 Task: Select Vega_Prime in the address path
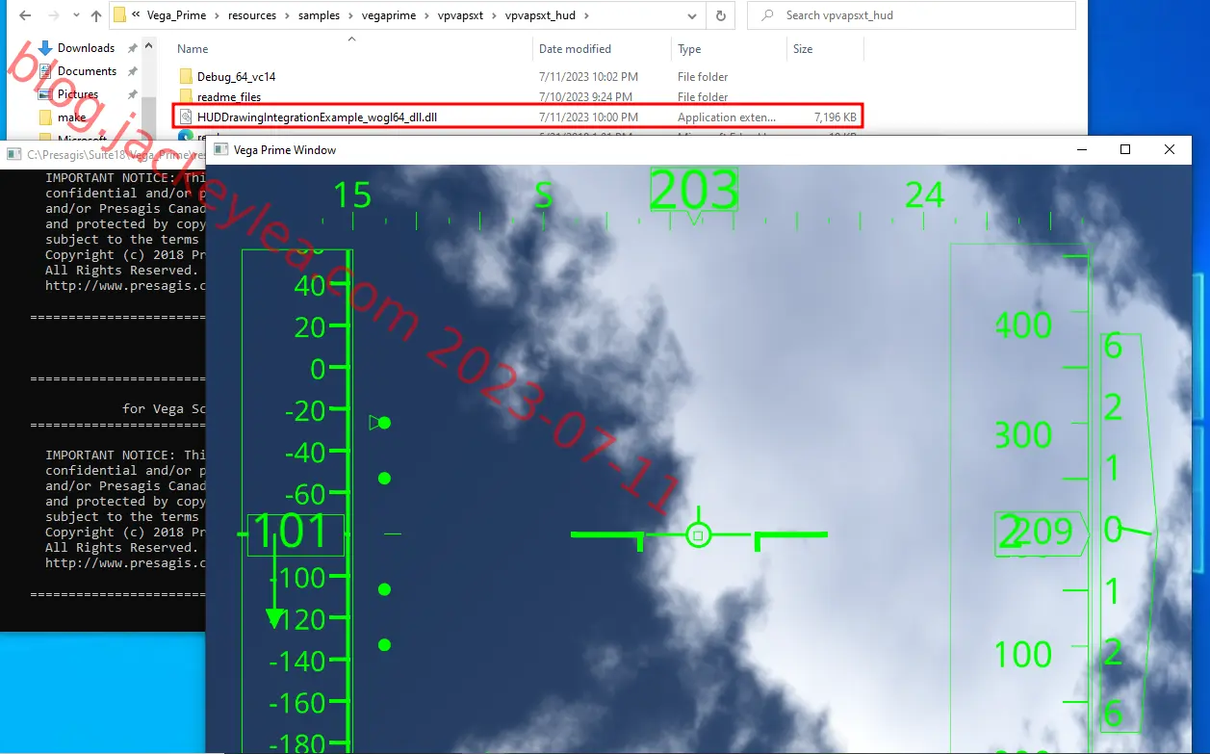[177, 15]
